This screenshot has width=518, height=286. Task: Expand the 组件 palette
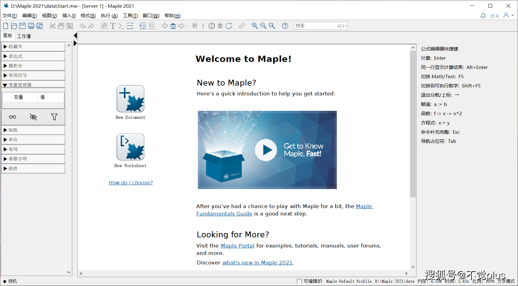[x=33, y=168]
